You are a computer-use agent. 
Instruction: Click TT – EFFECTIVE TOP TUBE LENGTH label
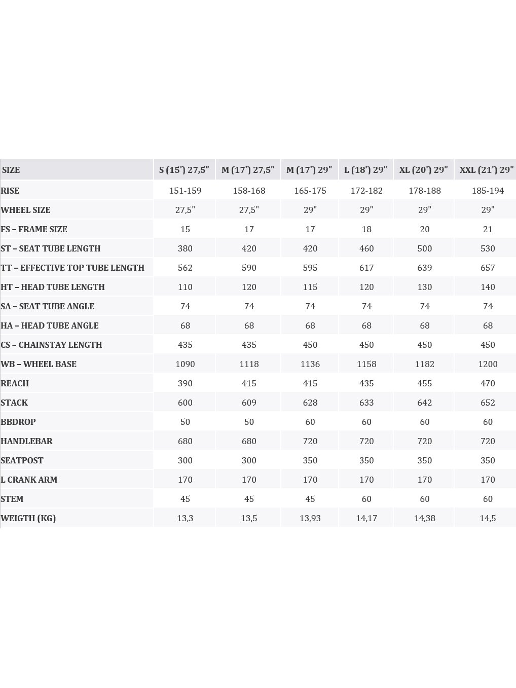(x=72, y=268)
